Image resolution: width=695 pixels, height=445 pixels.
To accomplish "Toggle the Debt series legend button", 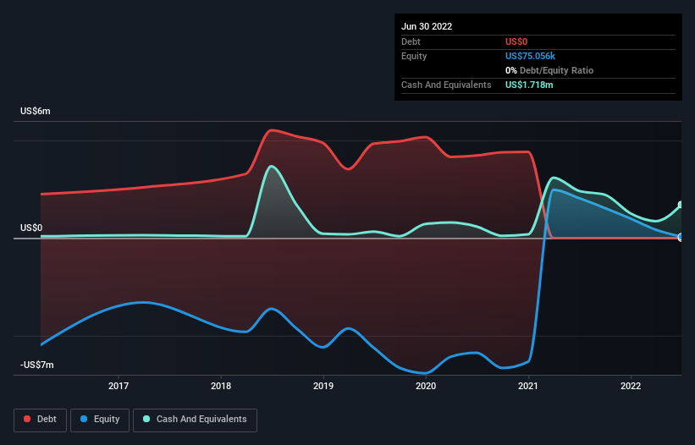I will [40, 420].
